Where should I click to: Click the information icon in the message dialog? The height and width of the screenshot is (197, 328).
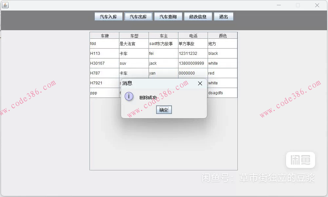pos(129,96)
